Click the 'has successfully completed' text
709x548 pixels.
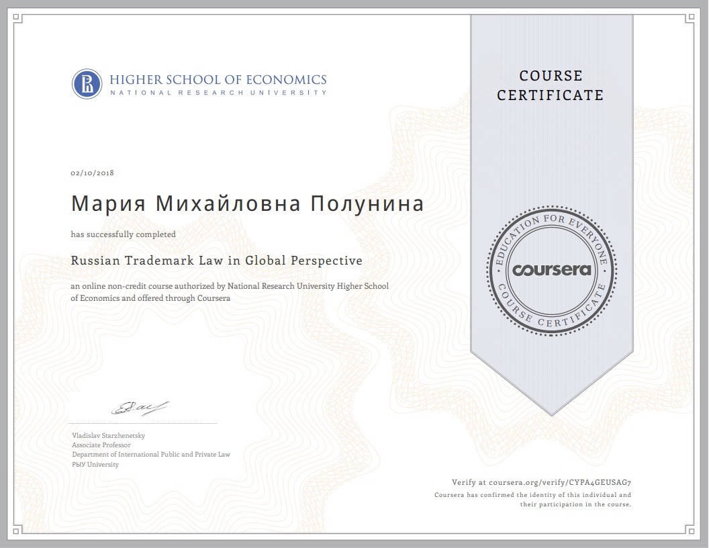pos(124,234)
